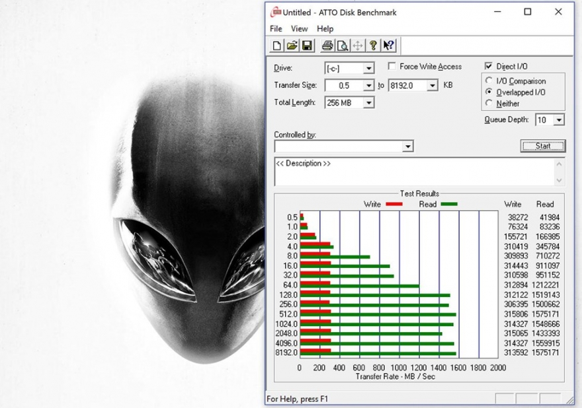Click the Help question mark icon

pyautogui.click(x=374, y=45)
